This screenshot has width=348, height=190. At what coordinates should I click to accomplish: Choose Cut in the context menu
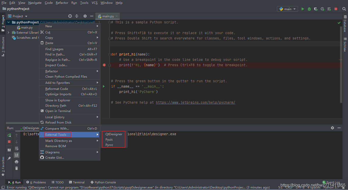pyautogui.click(x=70, y=32)
